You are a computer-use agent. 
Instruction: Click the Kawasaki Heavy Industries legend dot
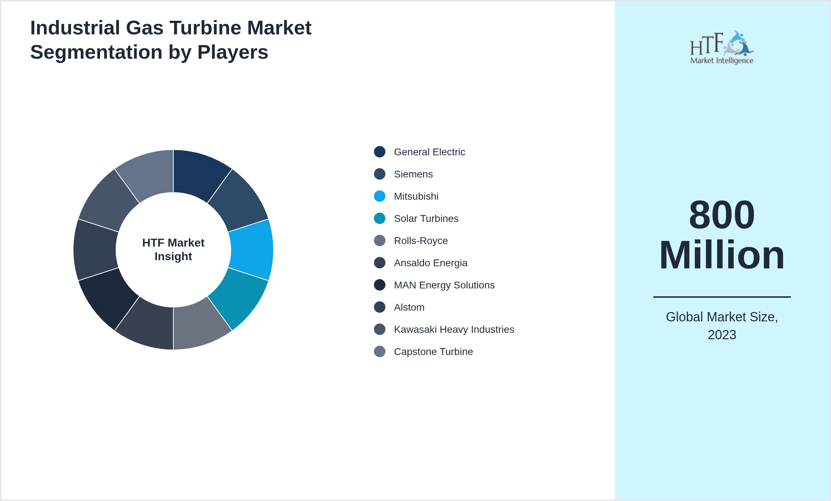click(380, 329)
